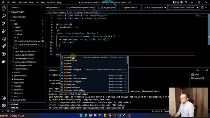210x118 pixels.
Task: Switch to the dashboard.component.html tab
Action: pyautogui.click(x=81, y=8)
